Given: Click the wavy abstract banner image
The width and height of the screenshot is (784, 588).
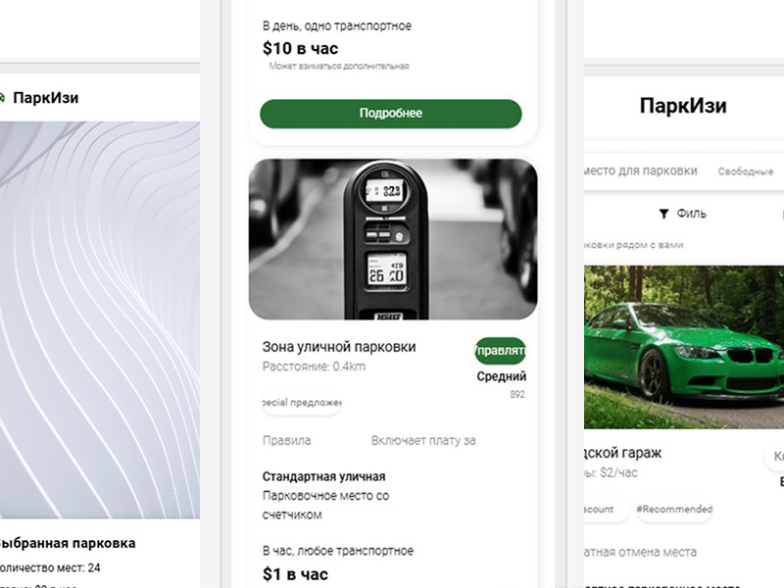Looking at the screenshot, I should pyautogui.click(x=100, y=320).
